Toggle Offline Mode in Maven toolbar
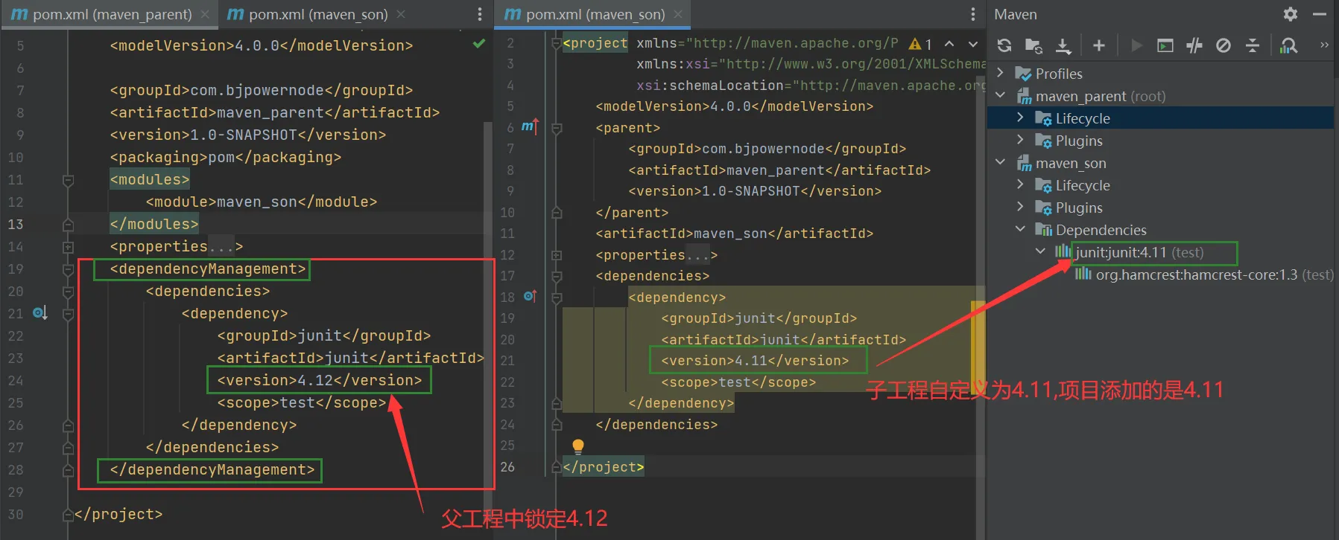Screen dimensions: 1339x540 click(x=1194, y=45)
